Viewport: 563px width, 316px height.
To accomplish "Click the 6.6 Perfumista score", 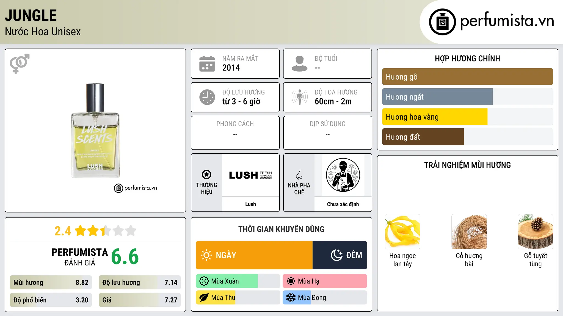I will [125, 256].
